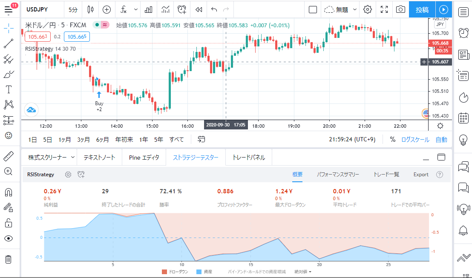Toggle the ログスケール log scale option
The height and width of the screenshot is (278, 472).
[x=415, y=139]
